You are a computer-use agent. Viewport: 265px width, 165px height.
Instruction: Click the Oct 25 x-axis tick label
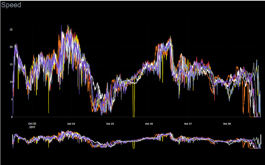click(110, 124)
